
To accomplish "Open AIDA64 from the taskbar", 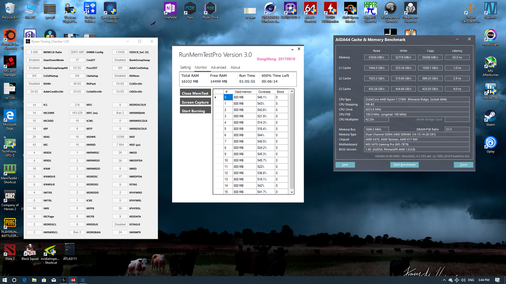I will click(x=74, y=280).
